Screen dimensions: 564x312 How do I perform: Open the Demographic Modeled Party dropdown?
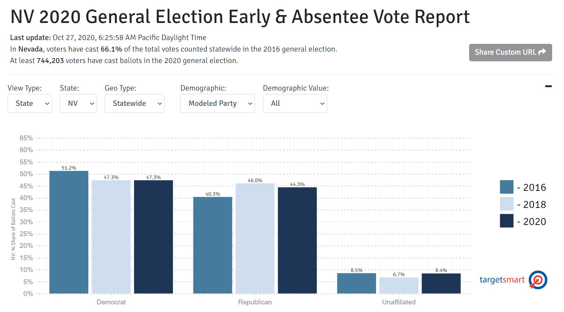pyautogui.click(x=217, y=103)
